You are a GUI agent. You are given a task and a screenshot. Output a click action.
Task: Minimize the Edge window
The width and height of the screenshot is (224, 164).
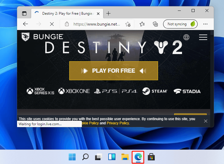(x=179, y=11)
